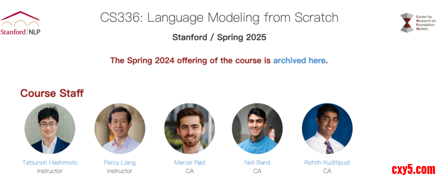Click the Stanford NLP logo
Screen dimensions: 437x177
pos(21,23)
